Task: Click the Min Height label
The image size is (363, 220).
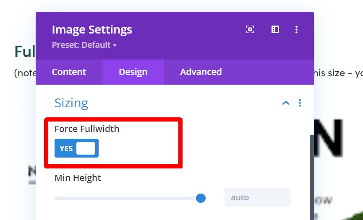Action: [78, 178]
